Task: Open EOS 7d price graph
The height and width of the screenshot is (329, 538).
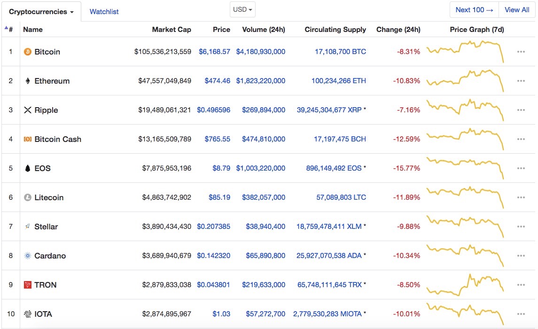Action: click(x=465, y=168)
